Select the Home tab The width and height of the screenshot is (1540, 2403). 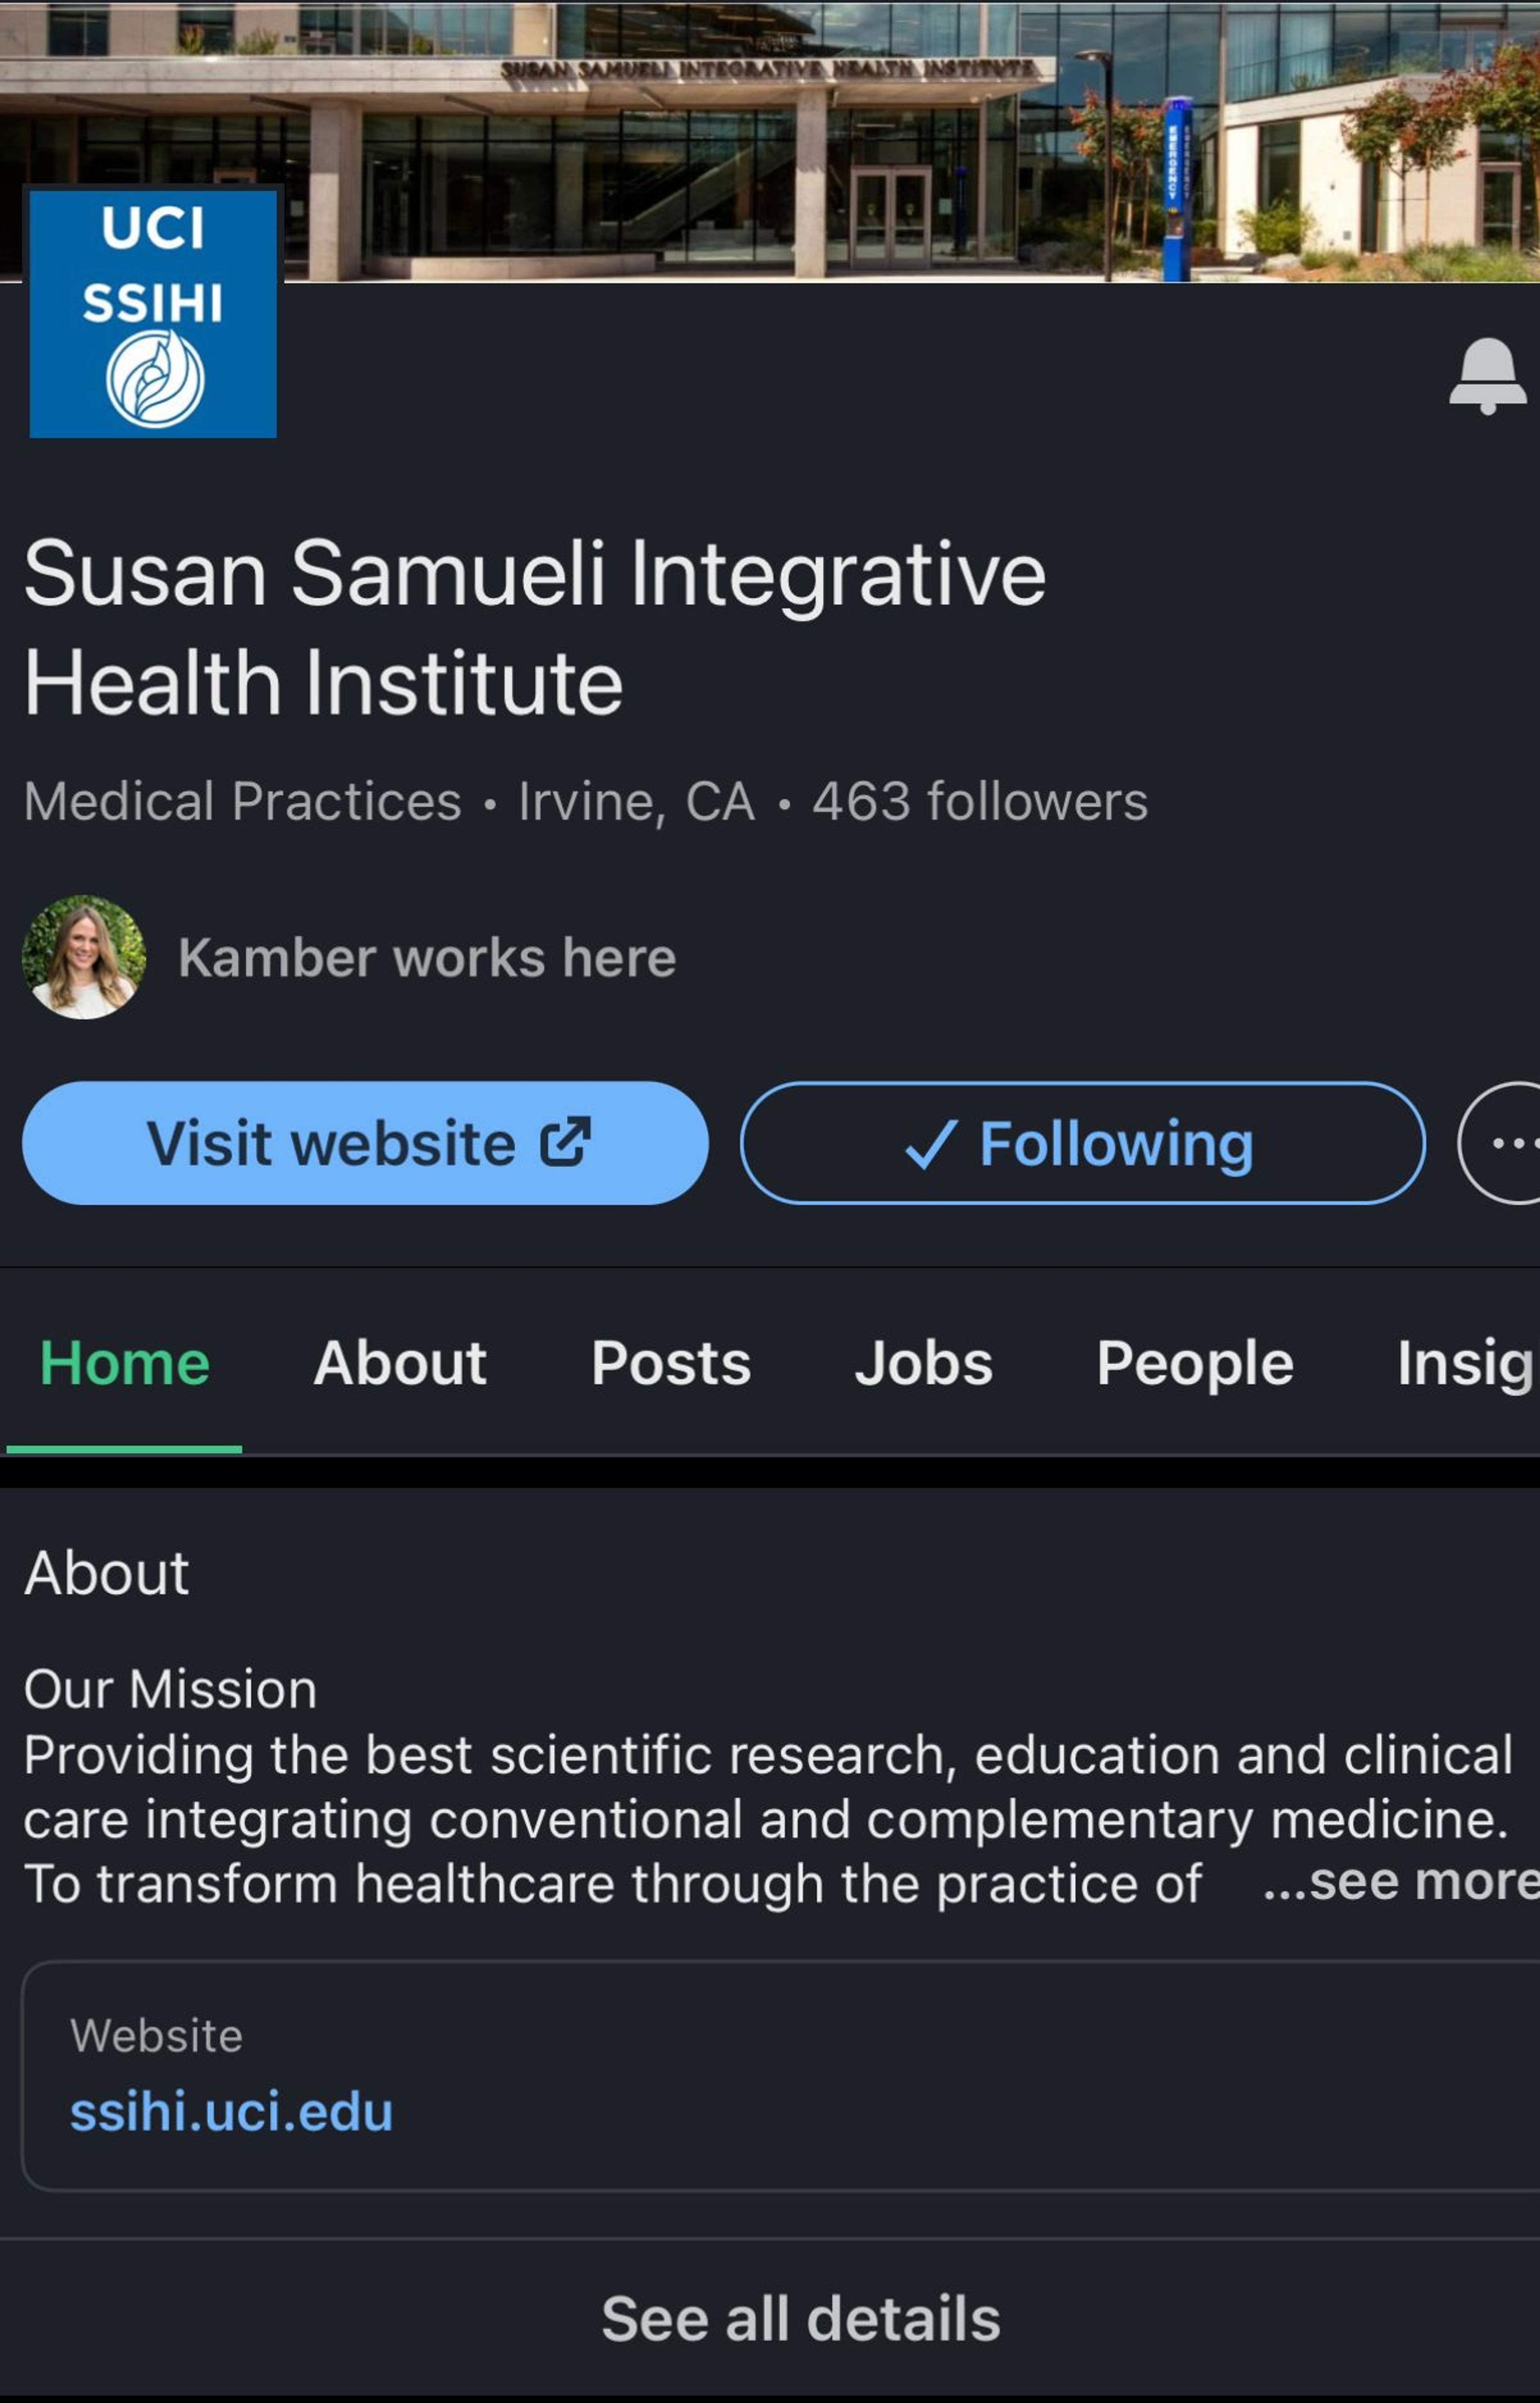pos(125,1363)
